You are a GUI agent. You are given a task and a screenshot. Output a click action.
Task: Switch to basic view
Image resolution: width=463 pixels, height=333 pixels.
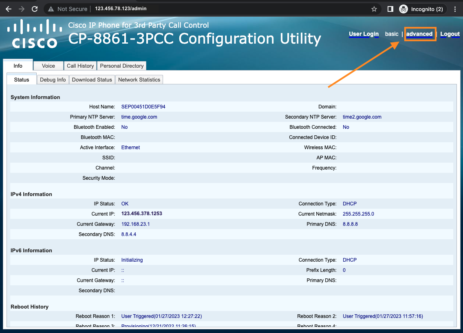[392, 34]
